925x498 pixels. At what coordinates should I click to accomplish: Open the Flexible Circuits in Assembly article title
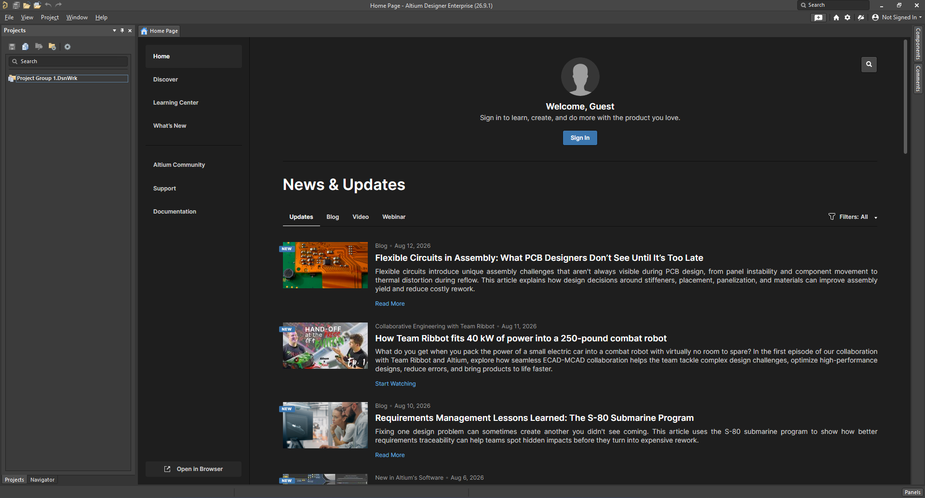[539, 258]
